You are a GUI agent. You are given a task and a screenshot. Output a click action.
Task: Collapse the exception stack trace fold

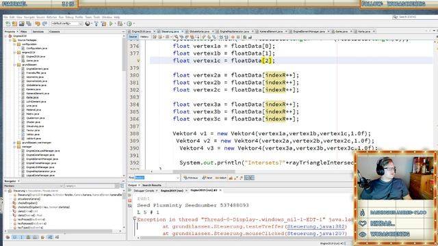click(x=135, y=219)
